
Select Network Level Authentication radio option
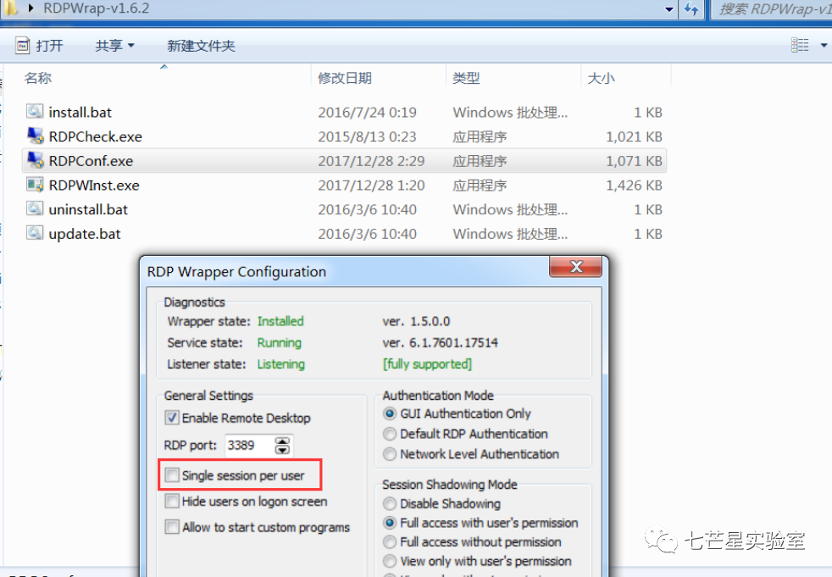click(x=390, y=454)
